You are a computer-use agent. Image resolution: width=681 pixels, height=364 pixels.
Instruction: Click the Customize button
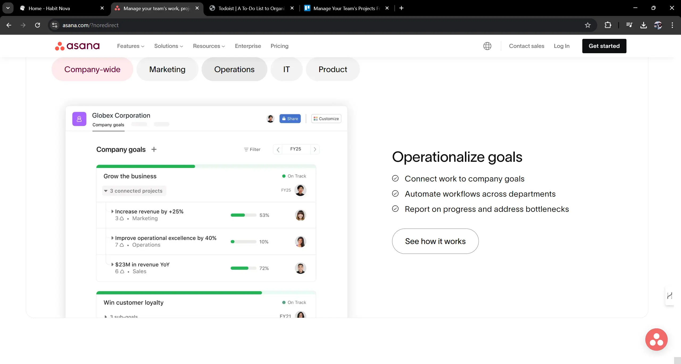326,119
